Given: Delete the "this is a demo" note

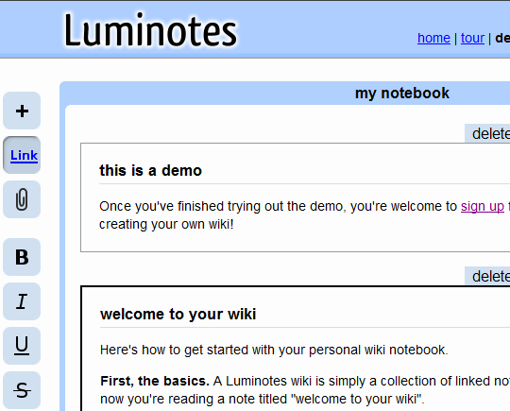Looking at the screenshot, I should [x=487, y=133].
